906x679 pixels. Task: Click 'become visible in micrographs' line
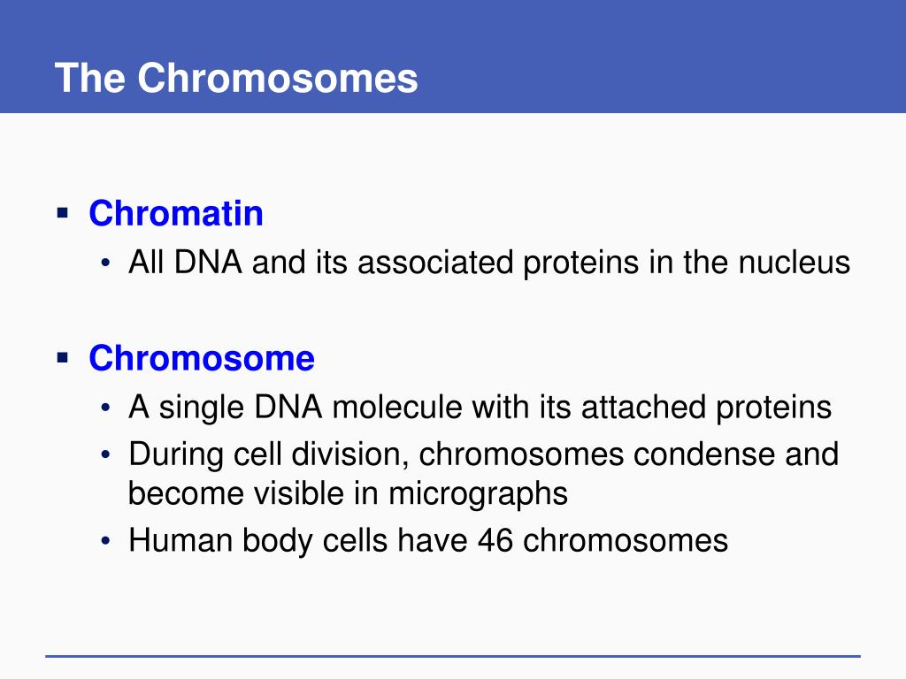pos(348,493)
